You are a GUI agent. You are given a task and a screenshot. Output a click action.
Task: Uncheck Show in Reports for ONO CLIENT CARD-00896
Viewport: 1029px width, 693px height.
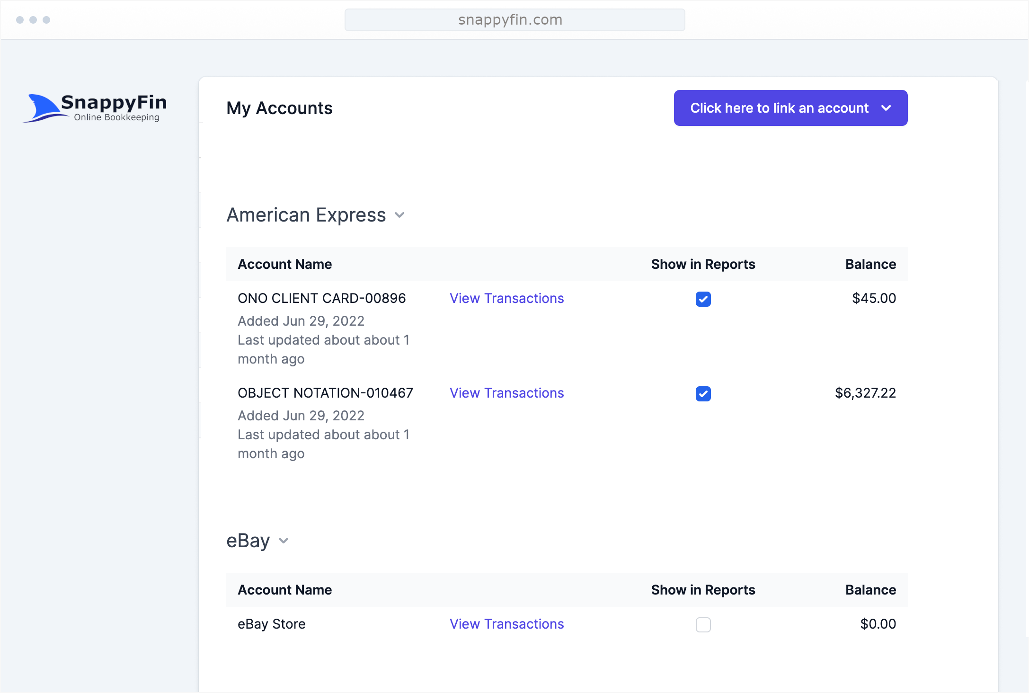point(703,299)
